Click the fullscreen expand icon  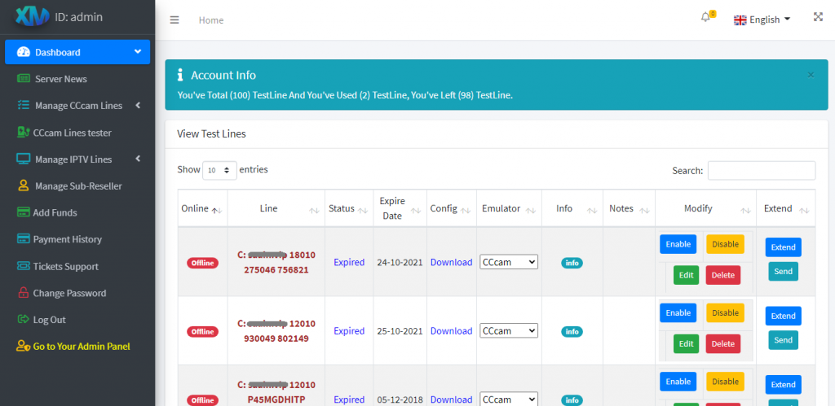818,17
